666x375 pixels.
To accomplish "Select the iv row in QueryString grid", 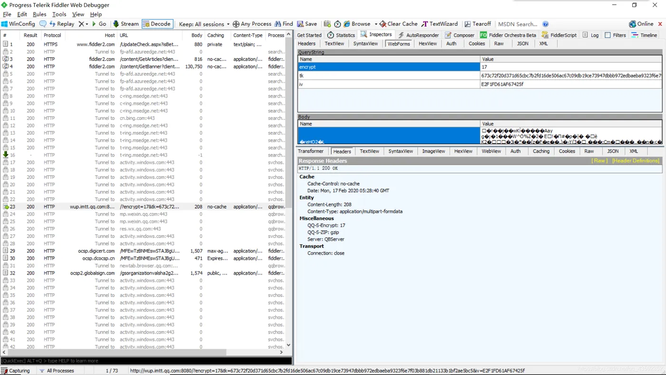I will [480, 84].
